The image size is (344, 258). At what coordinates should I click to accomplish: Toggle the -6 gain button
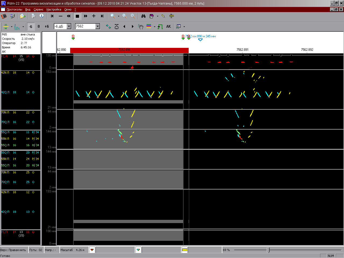tap(31, 27)
